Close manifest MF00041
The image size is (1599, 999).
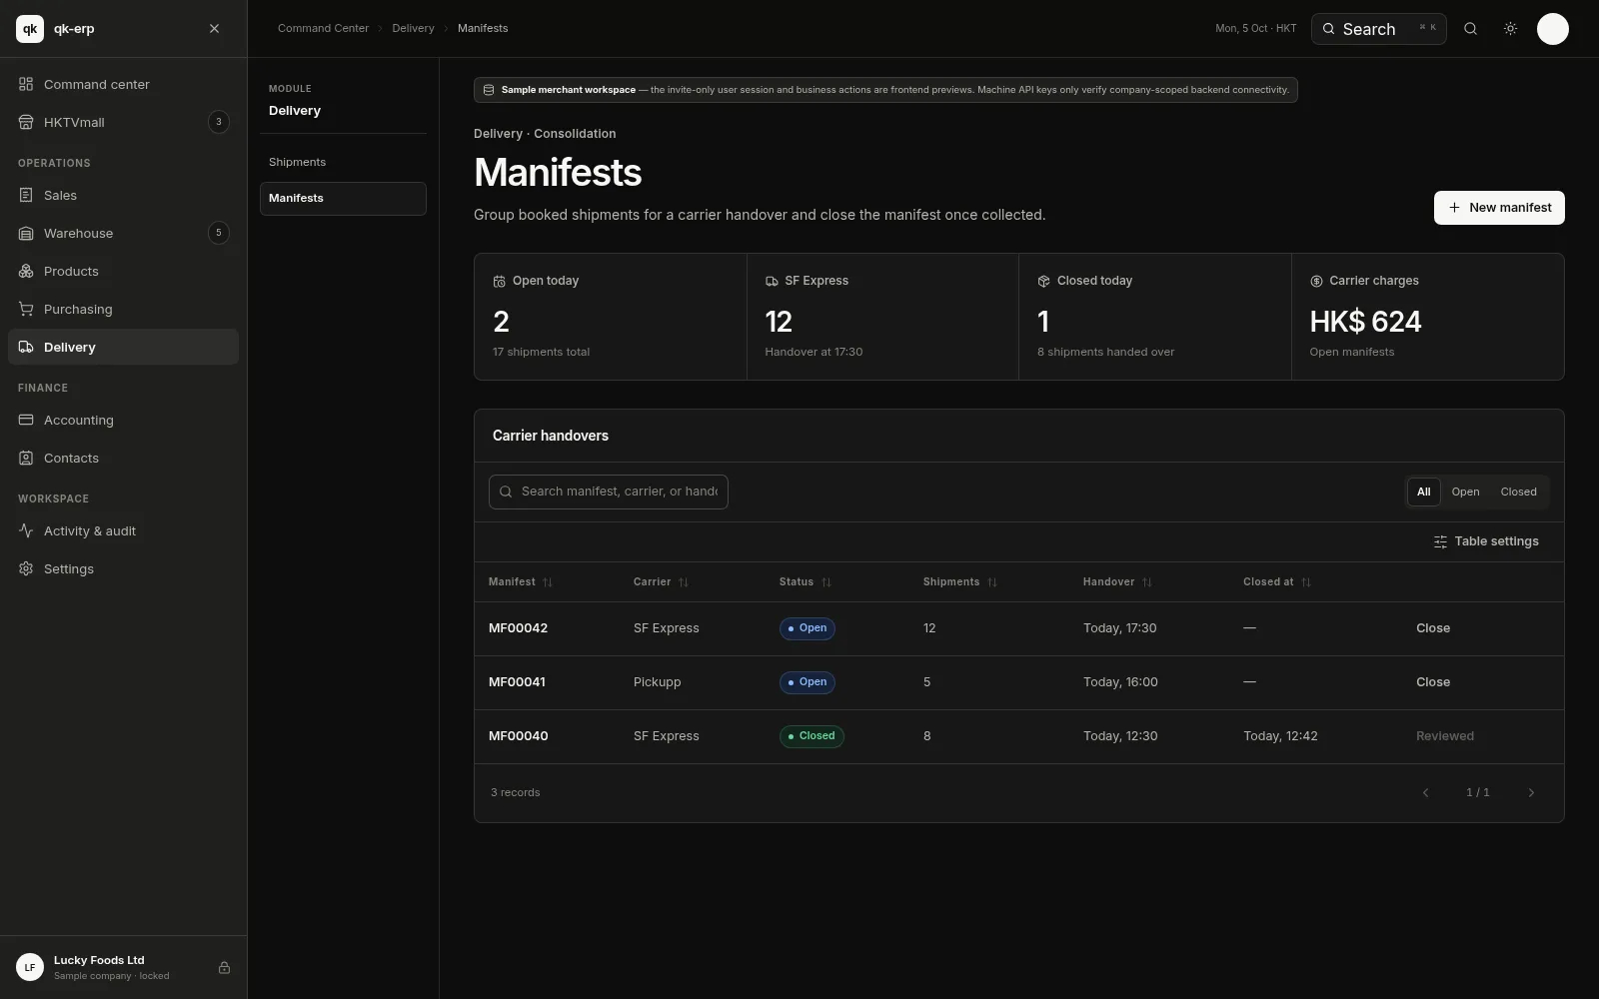click(1433, 682)
